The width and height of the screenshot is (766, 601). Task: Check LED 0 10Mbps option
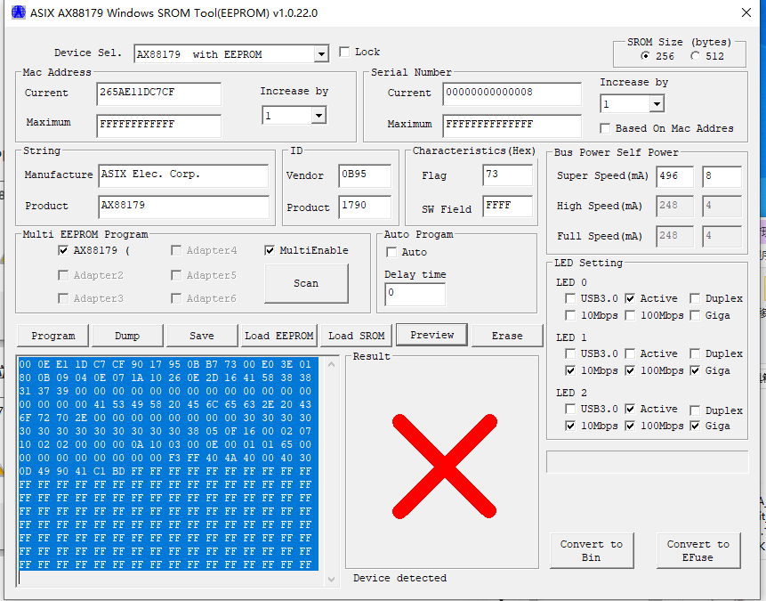(570, 315)
